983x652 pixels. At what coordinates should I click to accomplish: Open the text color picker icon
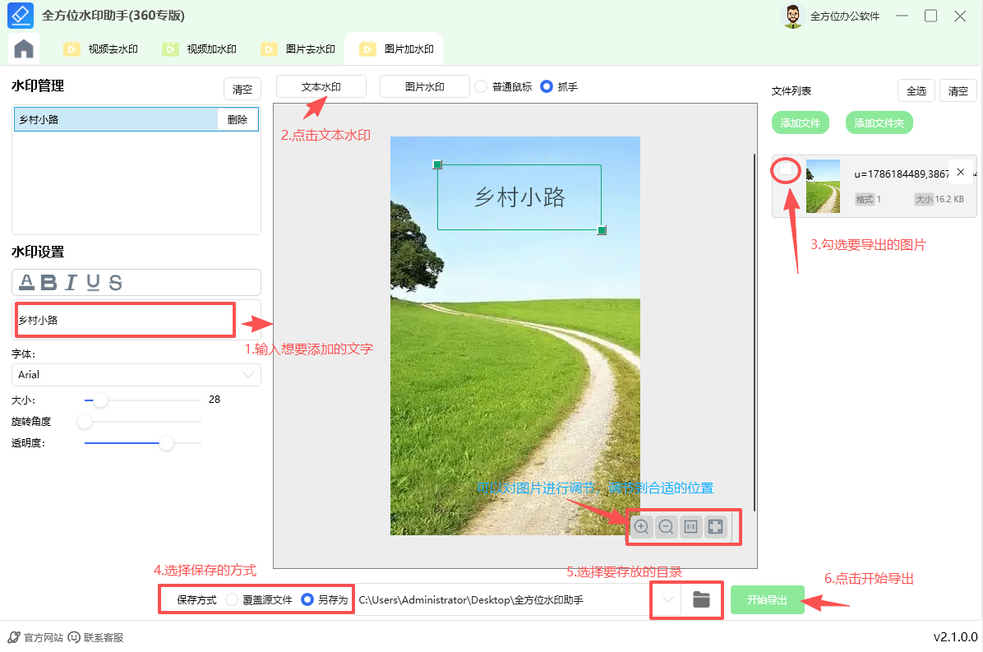[26, 283]
